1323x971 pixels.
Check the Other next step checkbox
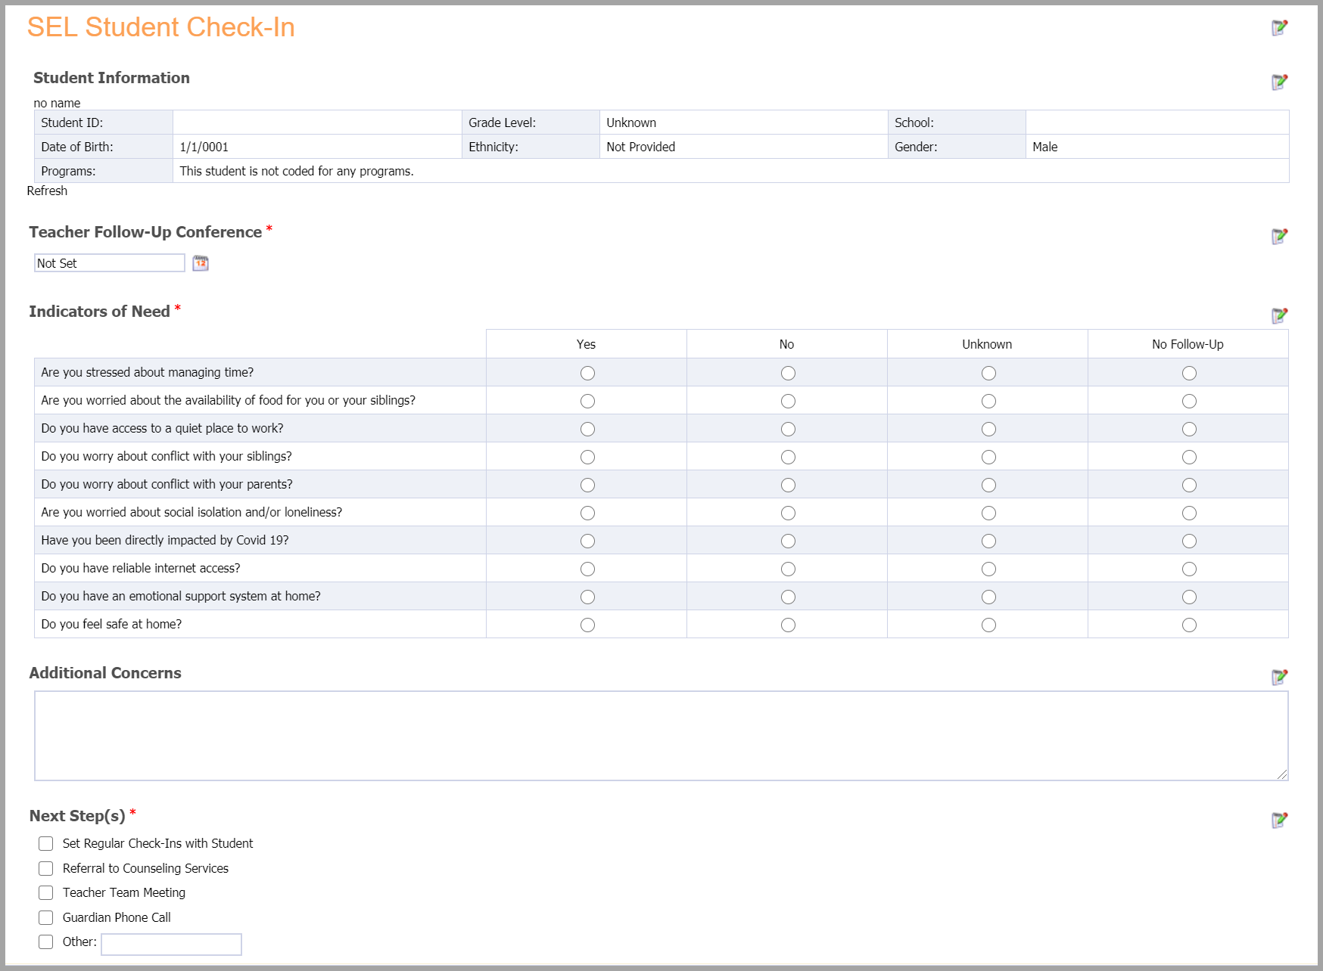click(x=46, y=942)
